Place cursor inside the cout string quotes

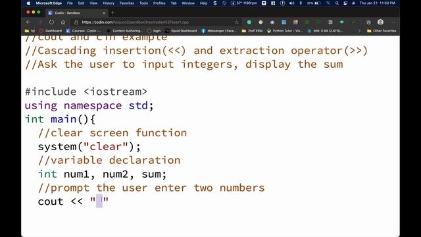point(99,201)
